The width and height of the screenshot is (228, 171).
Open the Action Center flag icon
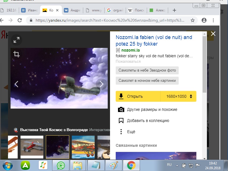point(198,166)
